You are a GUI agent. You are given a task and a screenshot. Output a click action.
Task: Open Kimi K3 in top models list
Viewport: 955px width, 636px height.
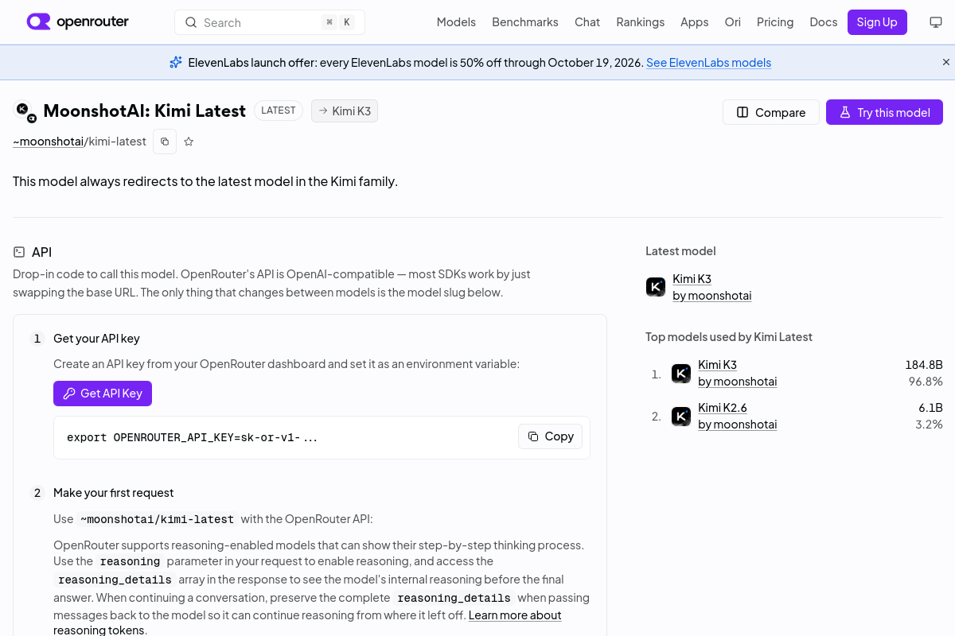coord(718,365)
